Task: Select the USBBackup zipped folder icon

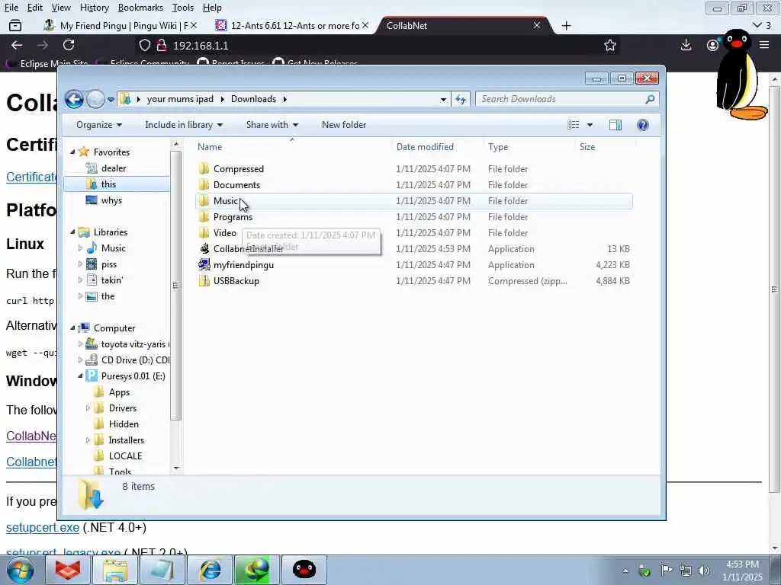Action: tap(204, 280)
